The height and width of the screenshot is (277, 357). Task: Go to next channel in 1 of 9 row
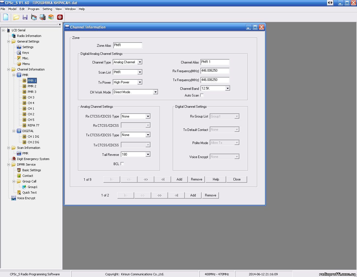pyautogui.click(x=146, y=179)
